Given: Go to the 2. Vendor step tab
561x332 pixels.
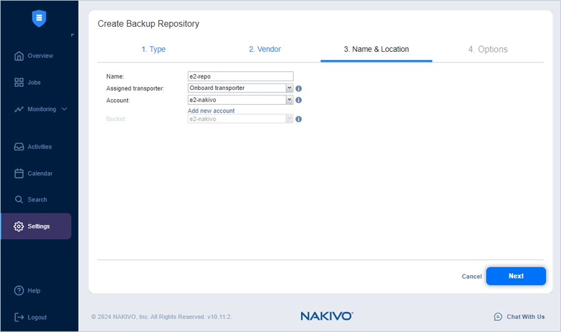Looking at the screenshot, I should pyautogui.click(x=265, y=49).
